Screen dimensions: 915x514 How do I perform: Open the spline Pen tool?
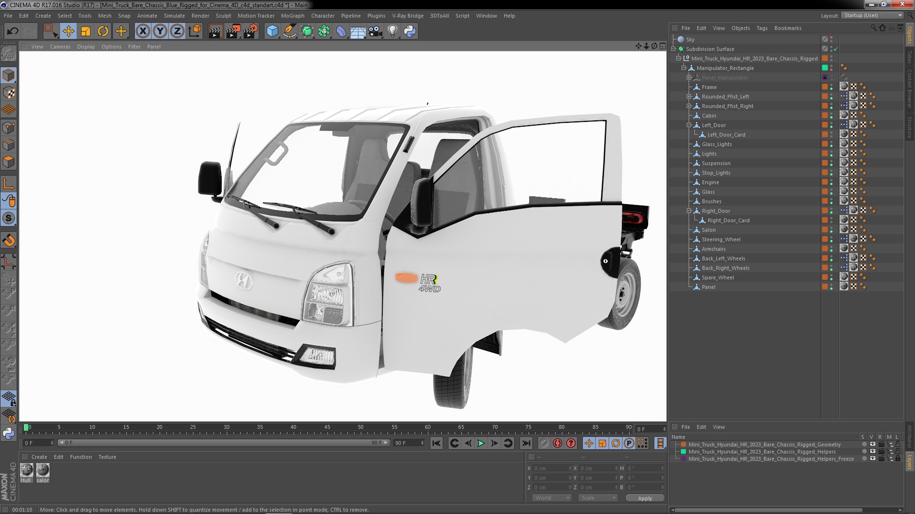pyautogui.click(x=290, y=31)
